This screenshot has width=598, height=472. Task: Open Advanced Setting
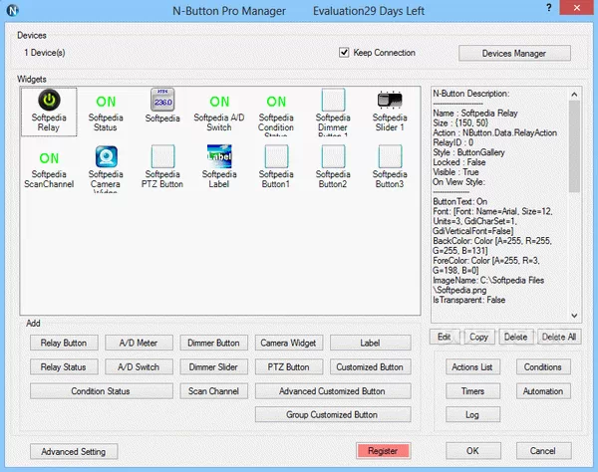coord(74,451)
